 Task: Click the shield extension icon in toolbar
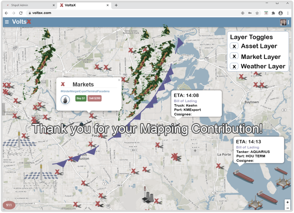point(266,13)
